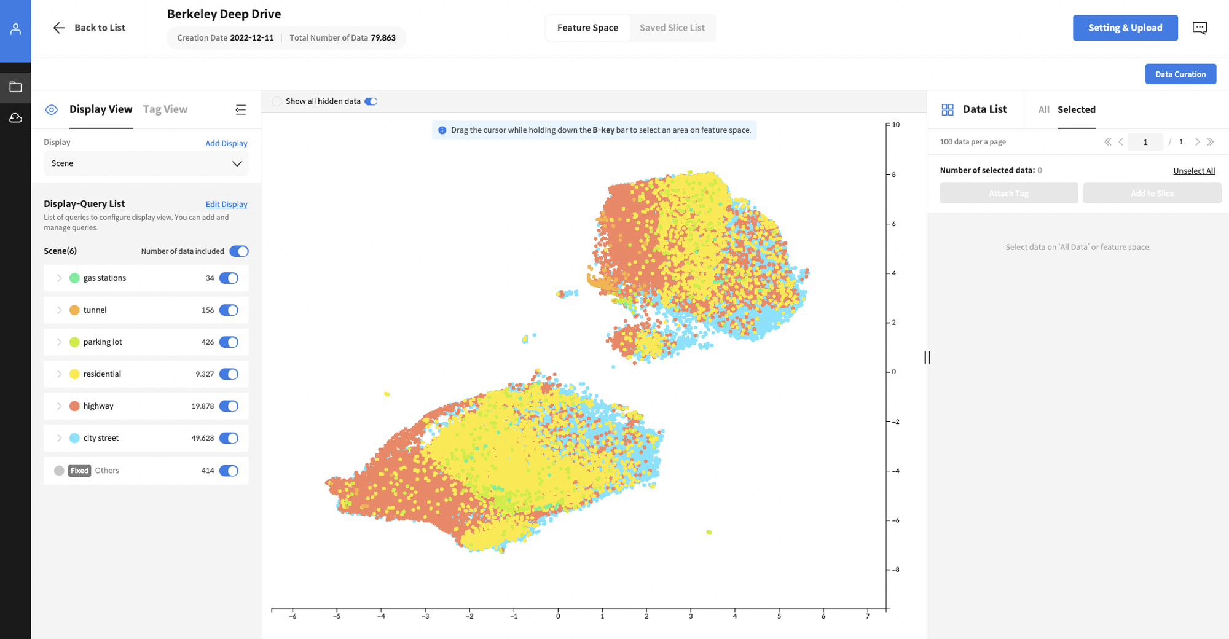The width and height of the screenshot is (1229, 639).
Task: Click the Data List grid icon
Action: (x=948, y=109)
